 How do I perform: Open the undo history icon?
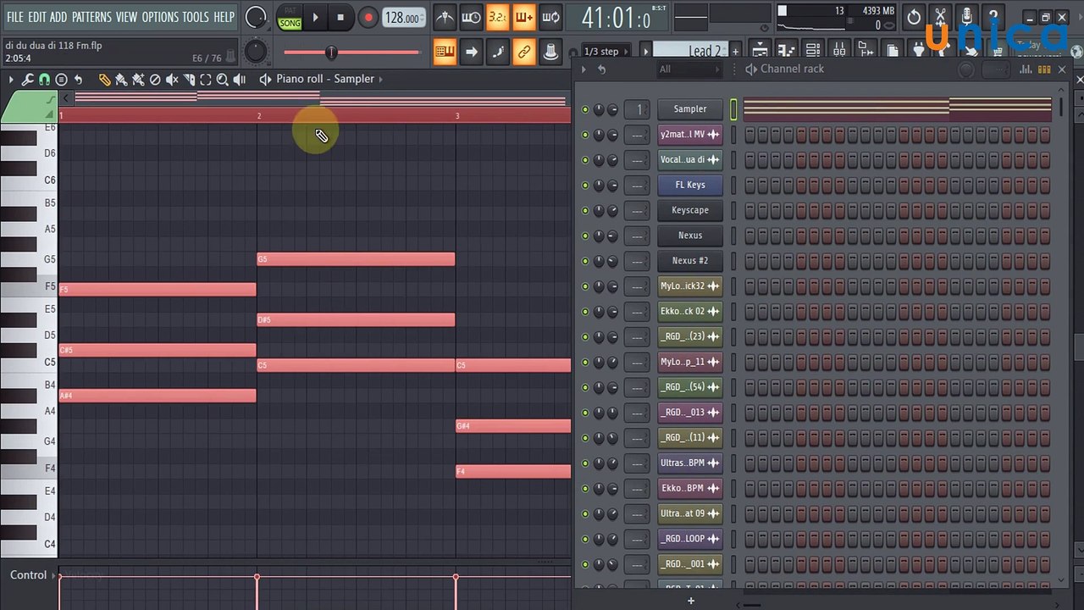click(x=914, y=17)
